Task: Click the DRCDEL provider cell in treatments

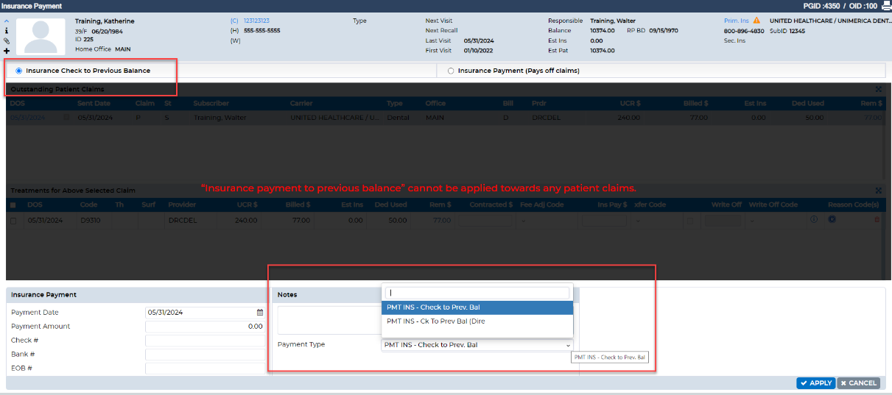Action: pos(181,220)
